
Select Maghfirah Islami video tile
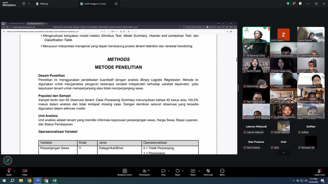[x=283, y=81]
